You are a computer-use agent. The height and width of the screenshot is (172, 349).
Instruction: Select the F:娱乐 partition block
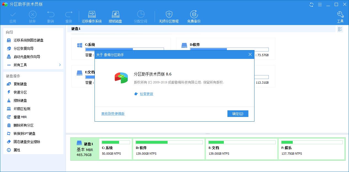312,148
